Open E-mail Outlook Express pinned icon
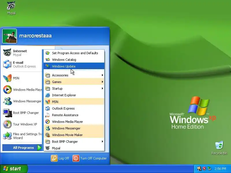 click(x=7, y=64)
